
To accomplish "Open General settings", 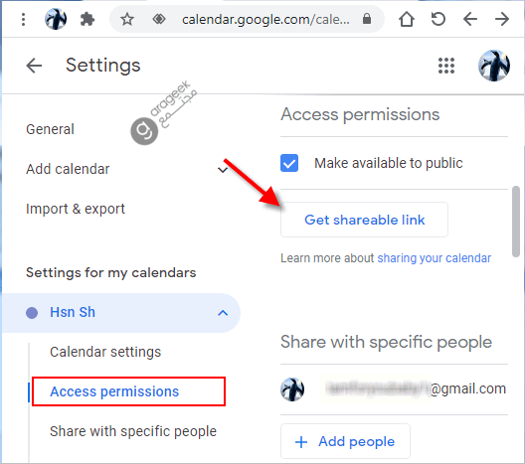I will pos(51,129).
